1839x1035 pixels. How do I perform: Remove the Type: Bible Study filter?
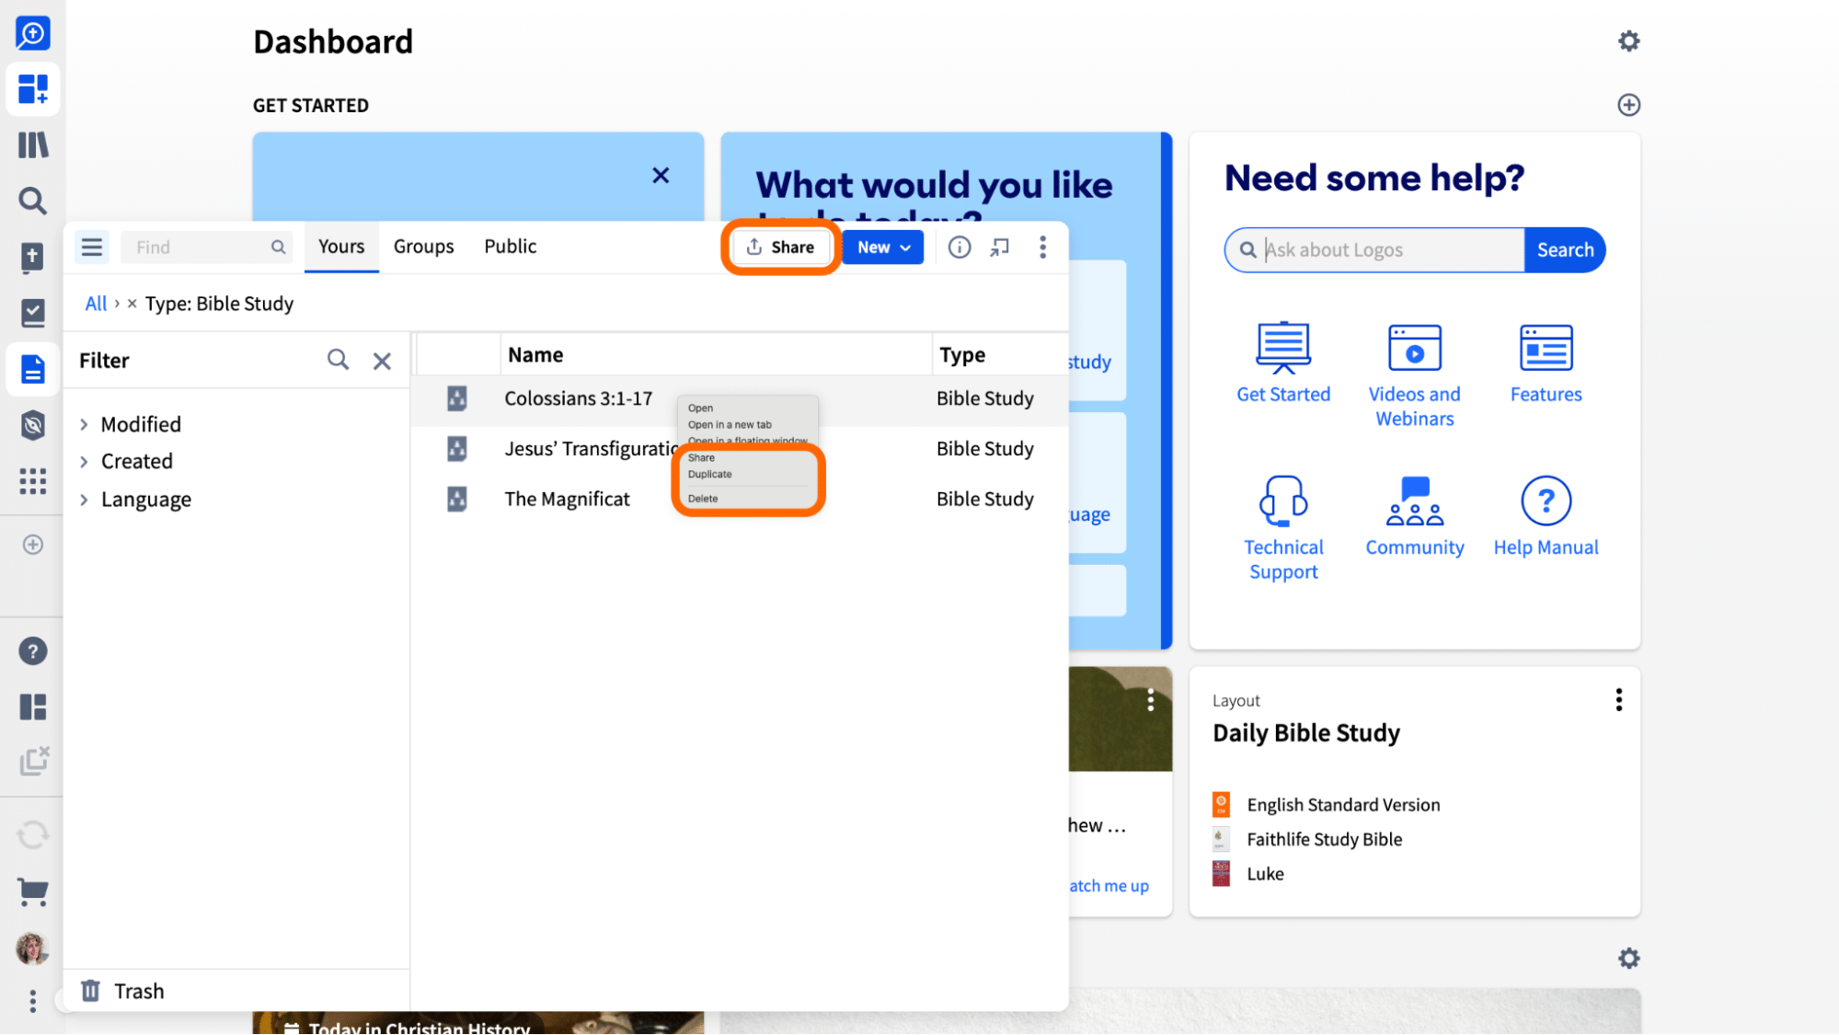click(x=132, y=304)
